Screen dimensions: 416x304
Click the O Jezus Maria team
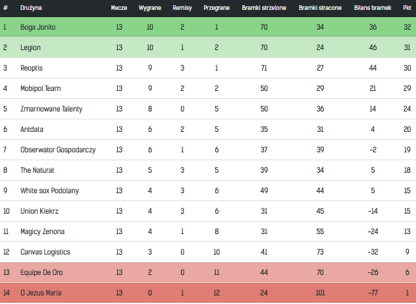click(41, 293)
